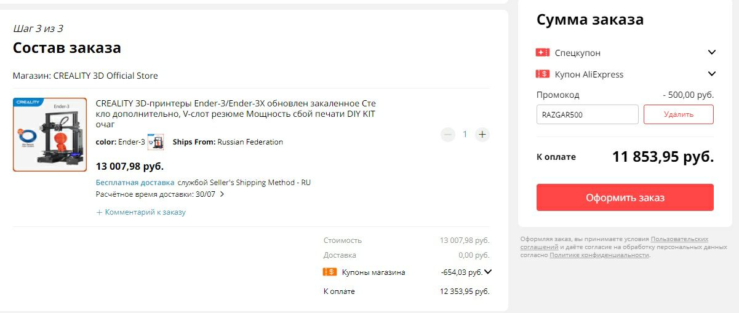Viewport: 739px width, 313px height.
Task: Increase item quantity with plus button
Action: click(482, 134)
